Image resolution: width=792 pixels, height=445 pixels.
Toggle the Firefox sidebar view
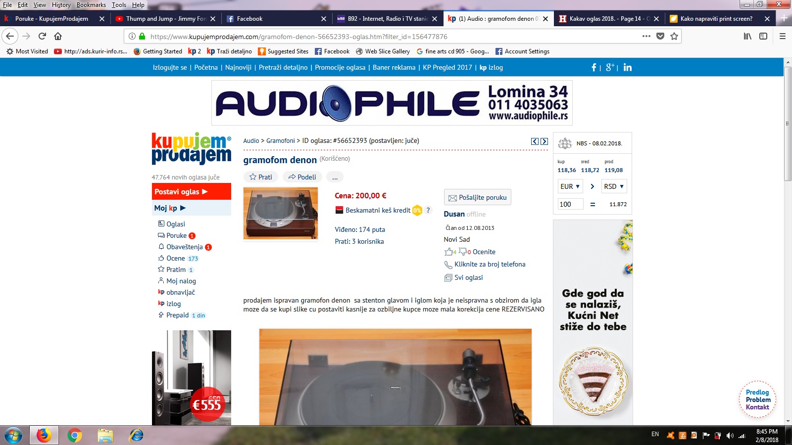pyautogui.click(x=763, y=36)
